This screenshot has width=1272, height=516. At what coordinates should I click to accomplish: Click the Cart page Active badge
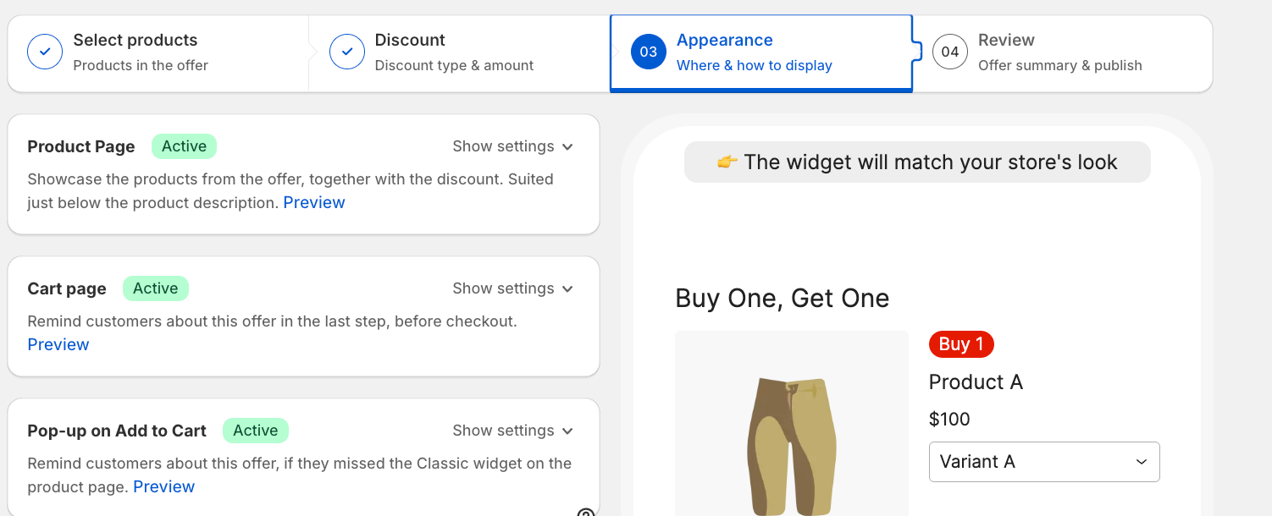[x=156, y=288]
